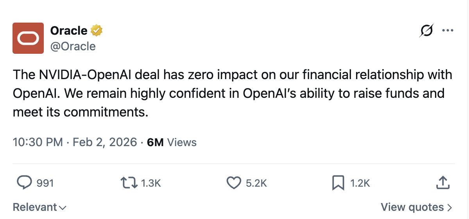Click the reply speech bubble icon
This screenshot has height=219, width=469.
pos(25,183)
